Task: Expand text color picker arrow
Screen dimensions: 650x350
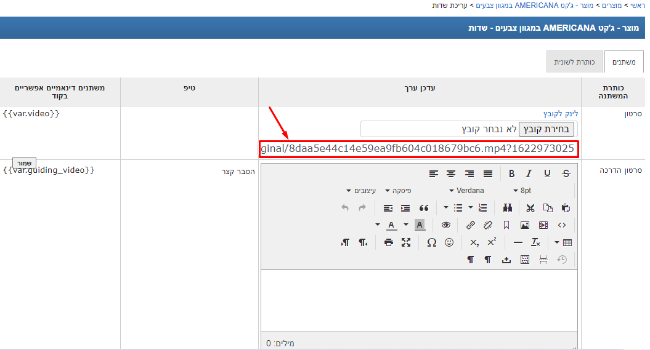Action: pos(378,225)
